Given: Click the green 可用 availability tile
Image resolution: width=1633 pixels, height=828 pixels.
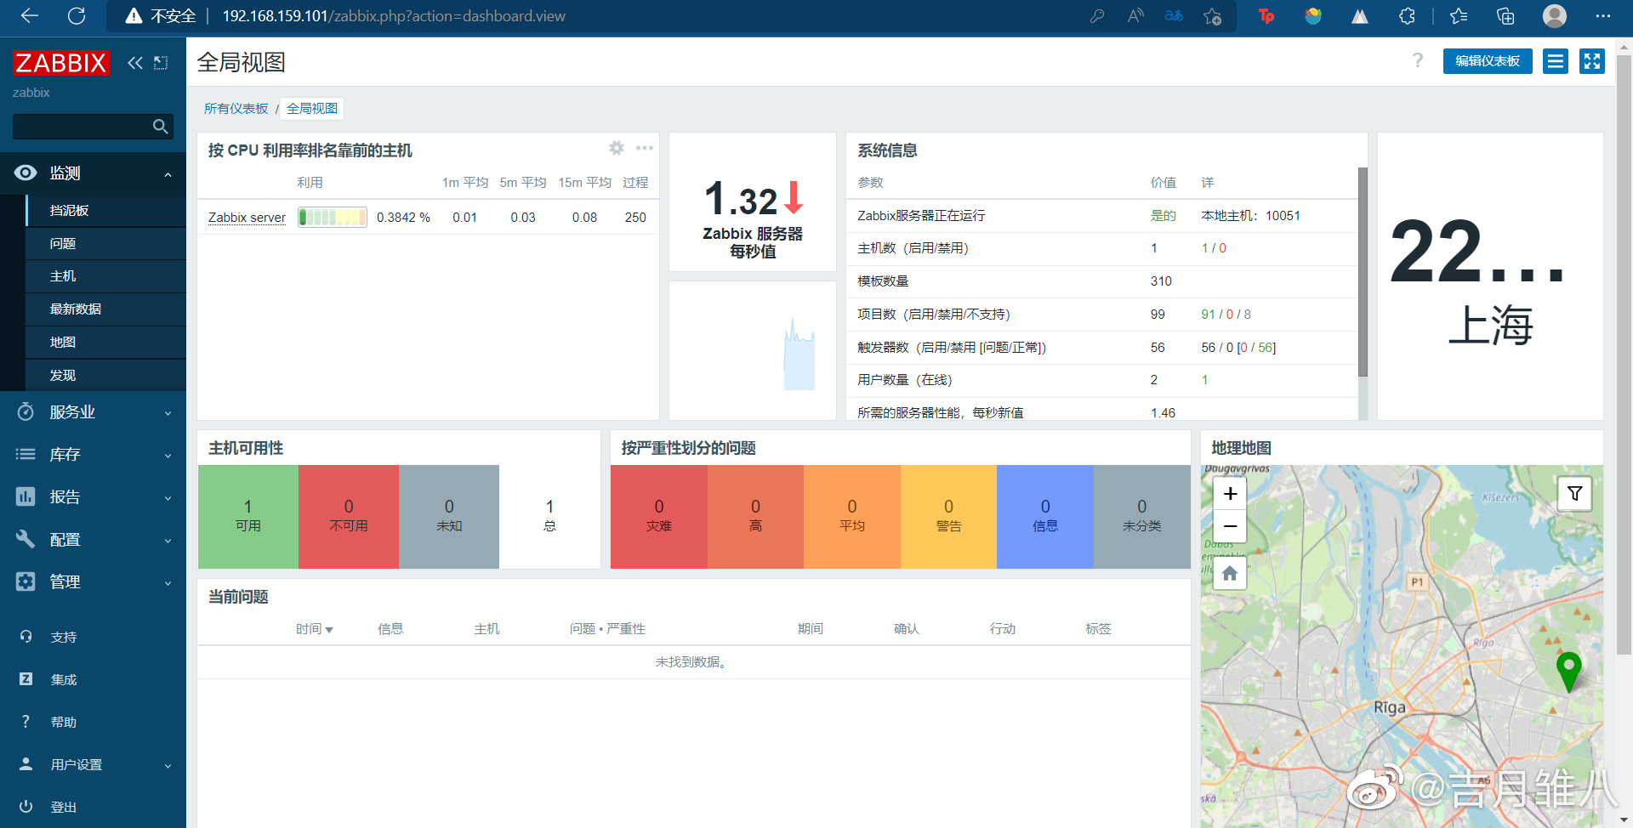Looking at the screenshot, I should click(x=248, y=517).
